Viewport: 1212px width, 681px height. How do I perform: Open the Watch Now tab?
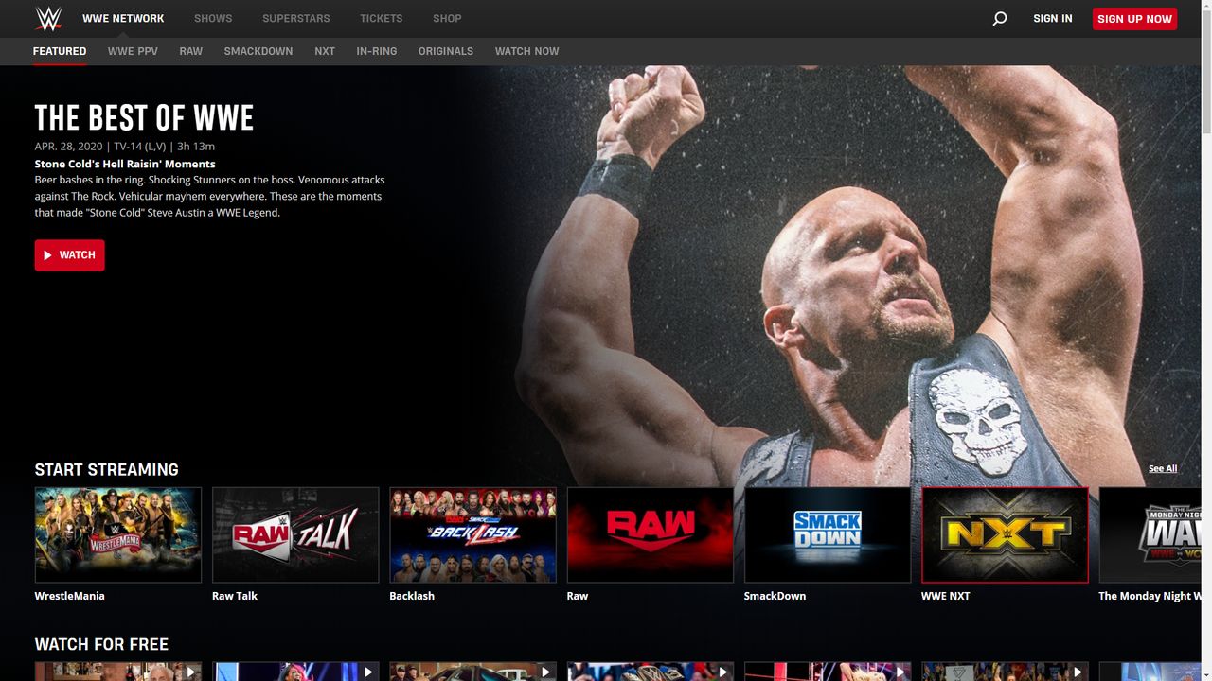[x=527, y=51]
